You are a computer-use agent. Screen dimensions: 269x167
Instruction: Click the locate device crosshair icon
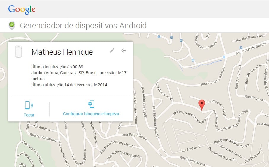(124, 51)
